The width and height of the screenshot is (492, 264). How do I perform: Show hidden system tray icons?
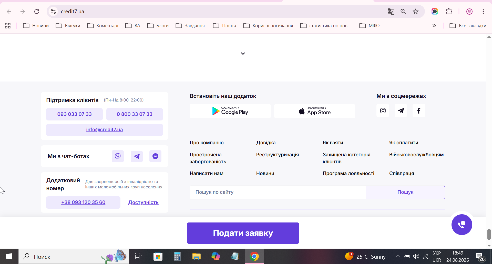(397, 256)
